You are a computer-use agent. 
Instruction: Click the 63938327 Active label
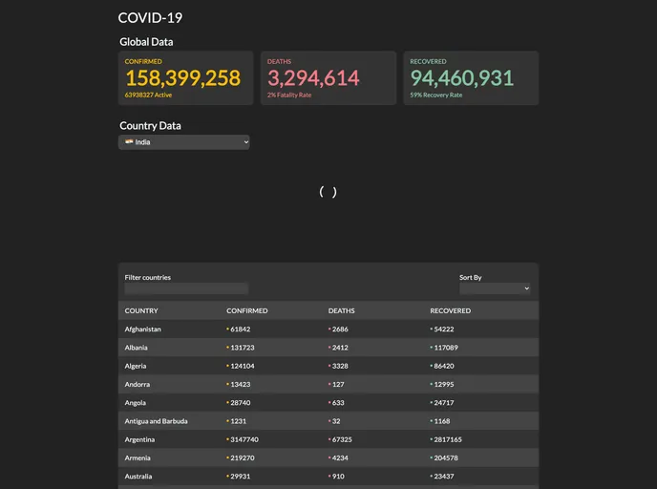pyautogui.click(x=148, y=96)
